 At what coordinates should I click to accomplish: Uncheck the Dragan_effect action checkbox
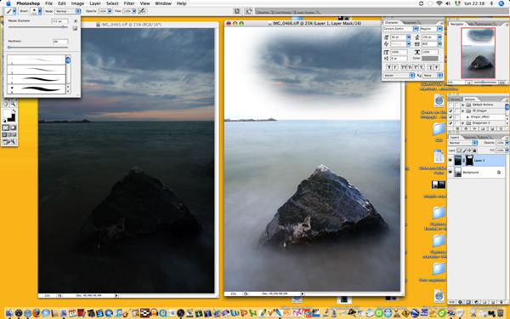[450, 117]
